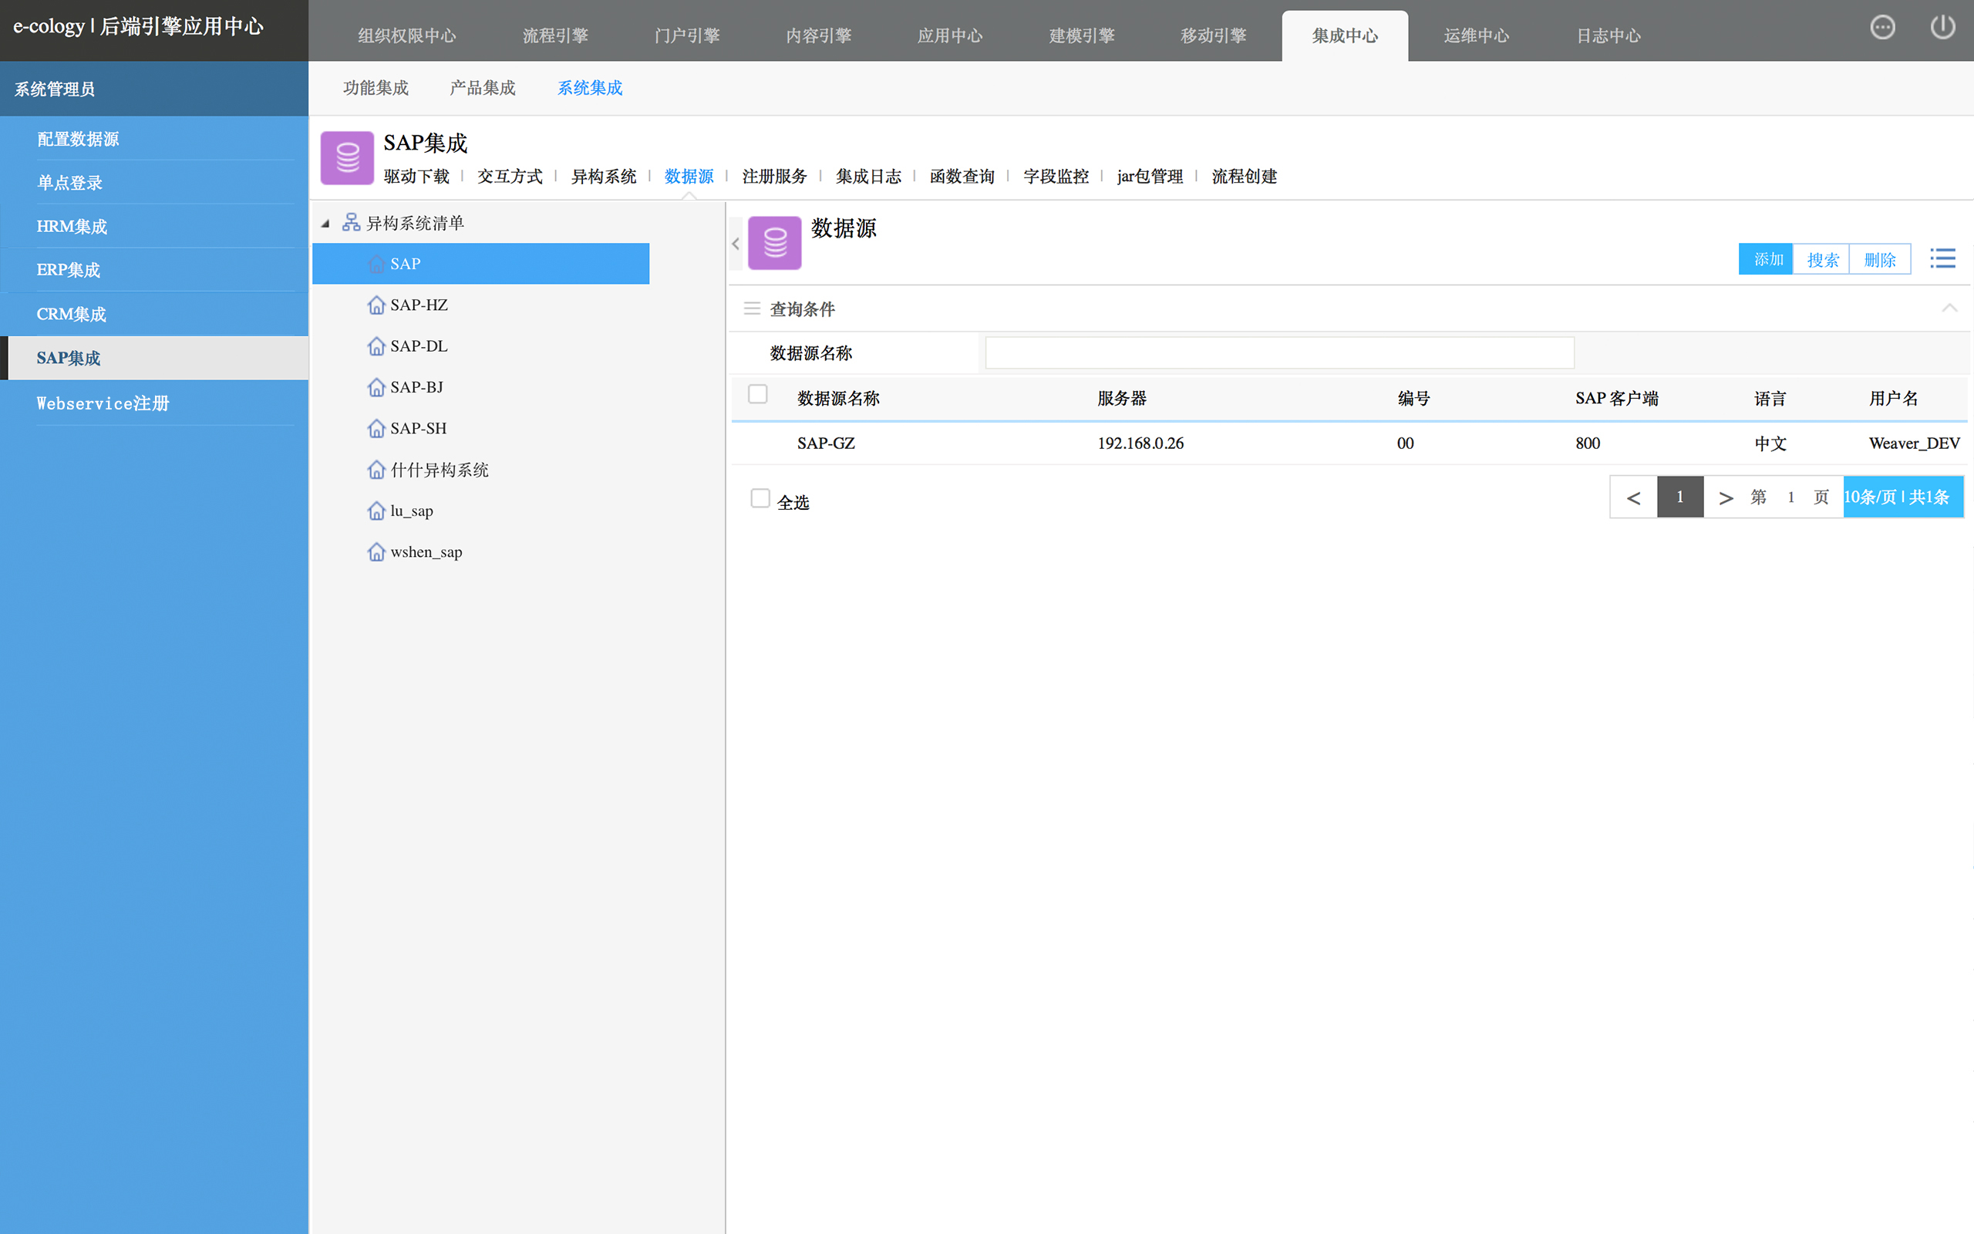
Task: Switch to the 流程引擎 top tab
Action: click(x=554, y=36)
